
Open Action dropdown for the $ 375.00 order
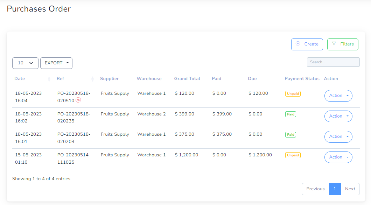click(338, 137)
